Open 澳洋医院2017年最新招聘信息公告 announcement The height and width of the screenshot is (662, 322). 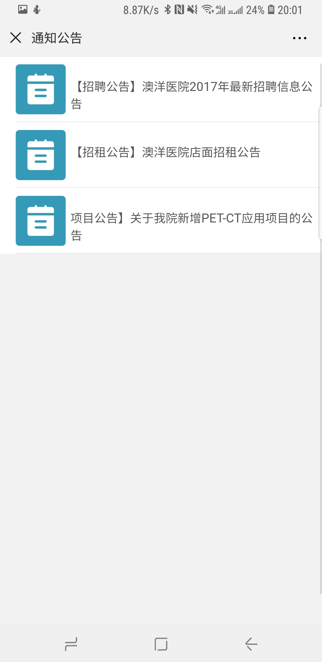[x=192, y=95]
